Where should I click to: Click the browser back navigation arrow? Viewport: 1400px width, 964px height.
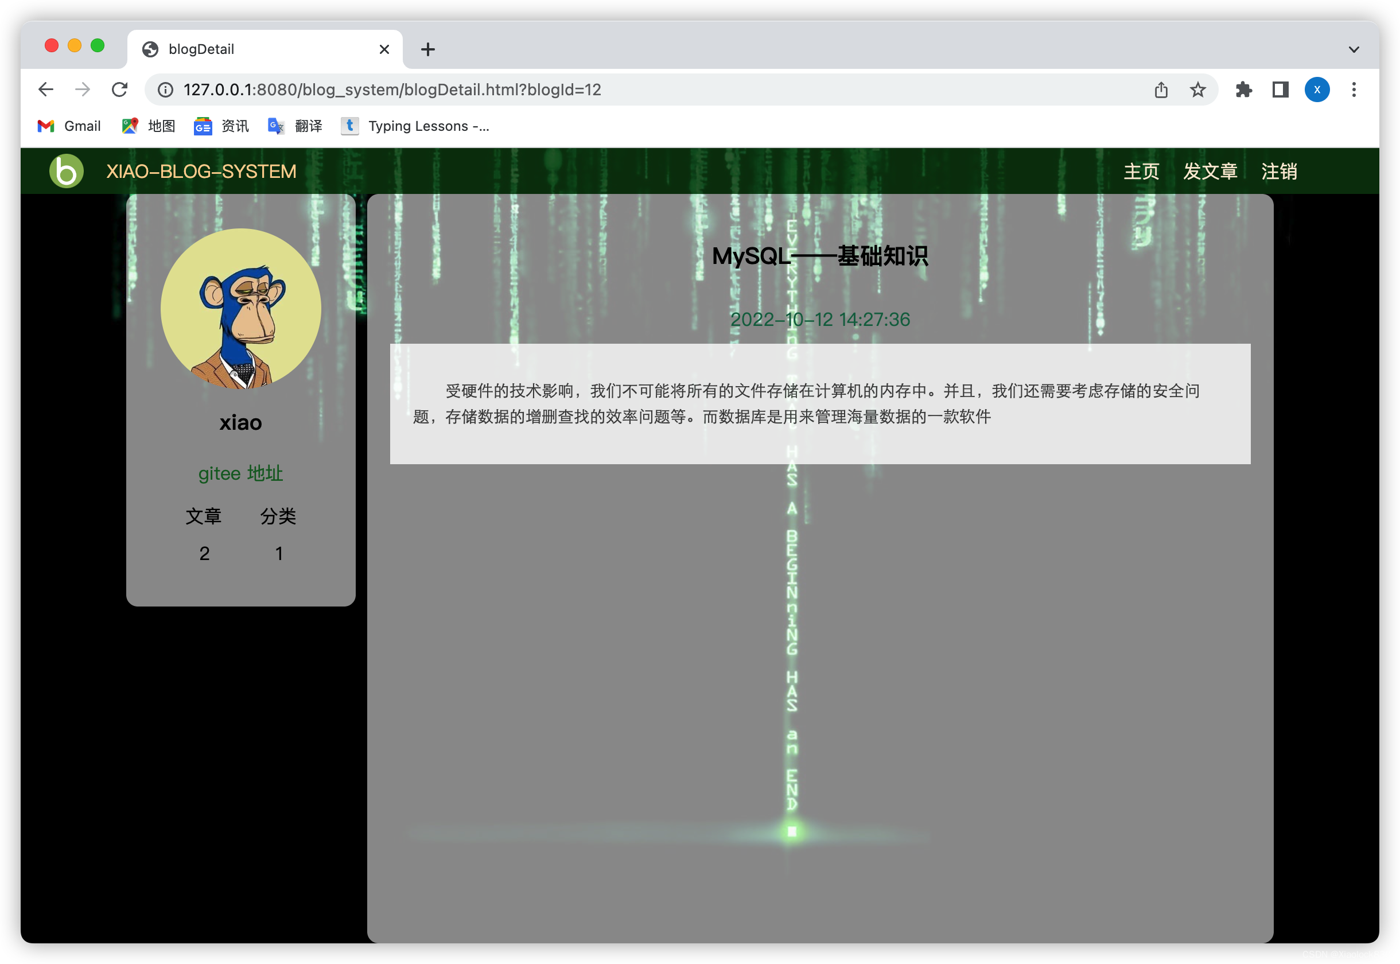point(46,90)
